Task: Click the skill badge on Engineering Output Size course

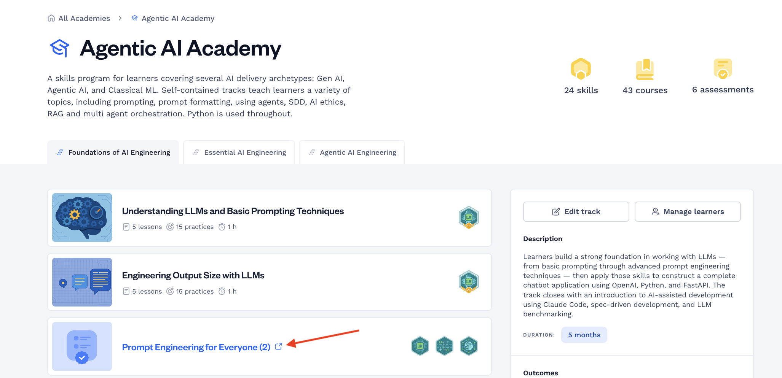Action: (x=469, y=282)
